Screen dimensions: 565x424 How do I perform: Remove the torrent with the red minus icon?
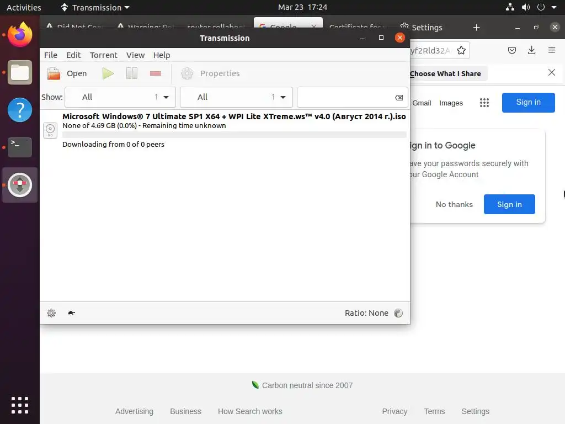point(155,73)
